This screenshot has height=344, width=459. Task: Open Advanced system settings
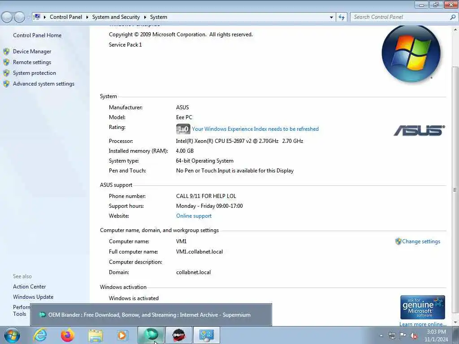43,84
